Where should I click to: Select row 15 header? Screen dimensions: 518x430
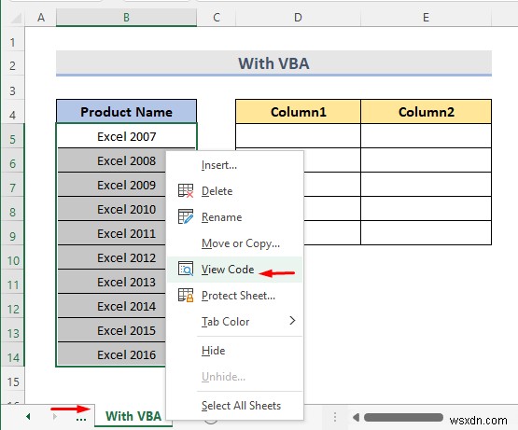12,378
